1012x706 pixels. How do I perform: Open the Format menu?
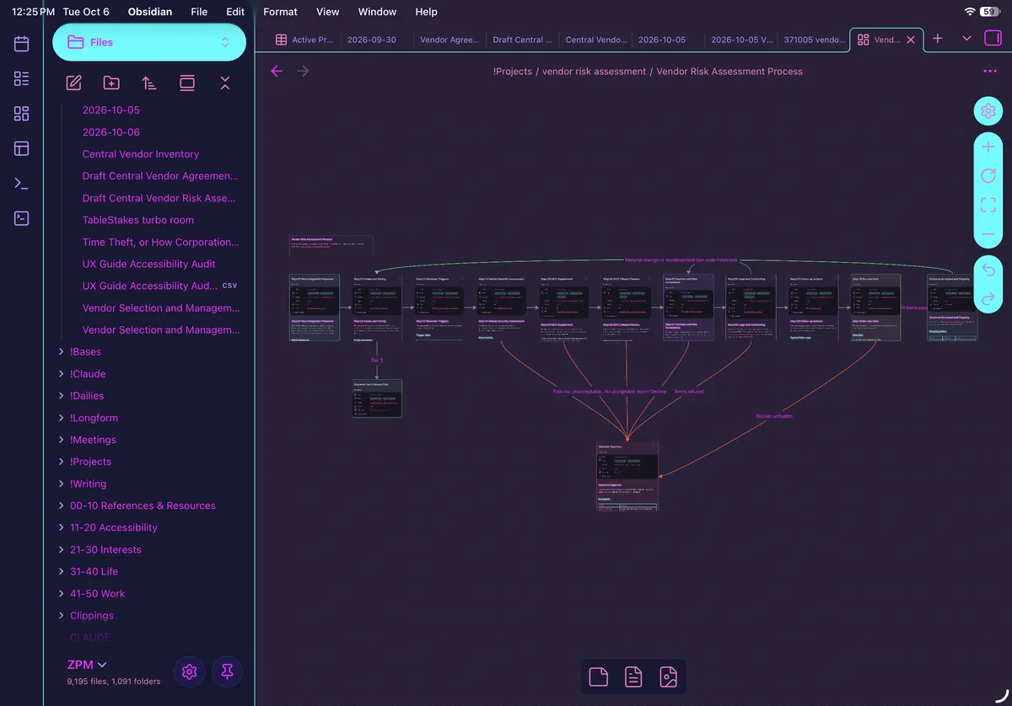(x=280, y=12)
